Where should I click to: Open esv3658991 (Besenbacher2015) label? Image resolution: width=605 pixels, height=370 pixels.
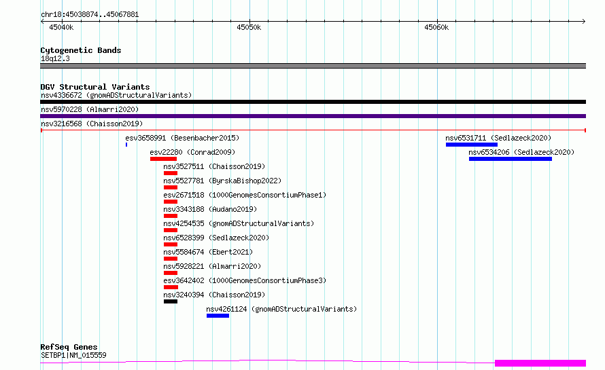182,138
